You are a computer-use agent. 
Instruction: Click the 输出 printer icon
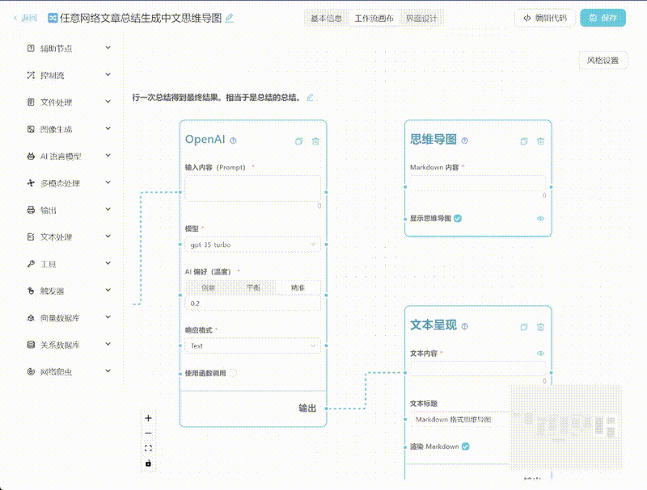[x=31, y=210]
